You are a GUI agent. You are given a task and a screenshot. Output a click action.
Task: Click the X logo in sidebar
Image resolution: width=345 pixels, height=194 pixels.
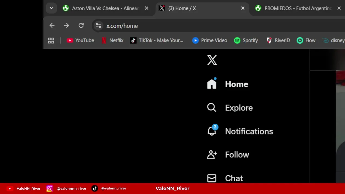click(x=212, y=60)
